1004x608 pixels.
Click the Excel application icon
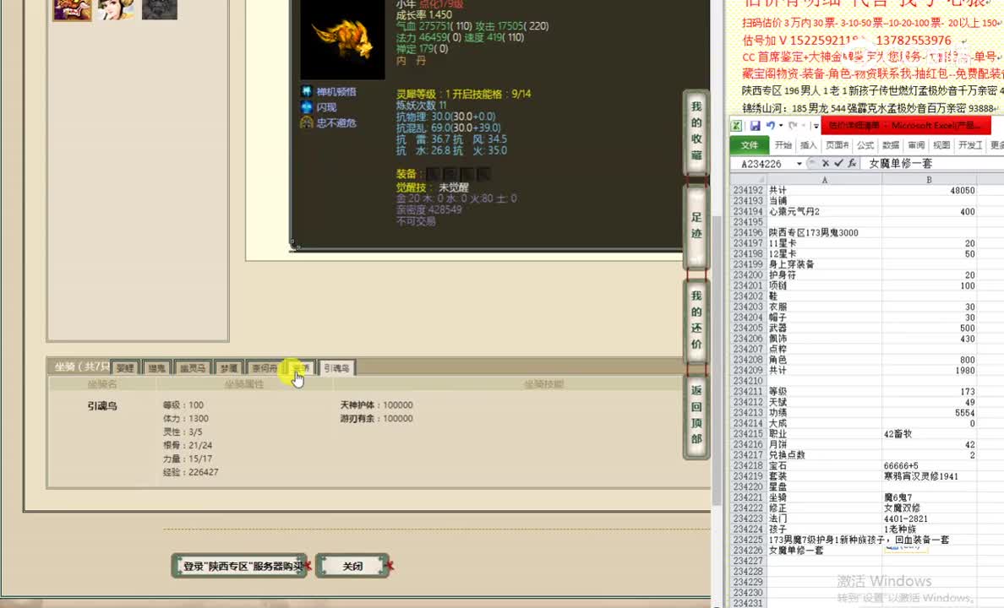[x=737, y=126]
